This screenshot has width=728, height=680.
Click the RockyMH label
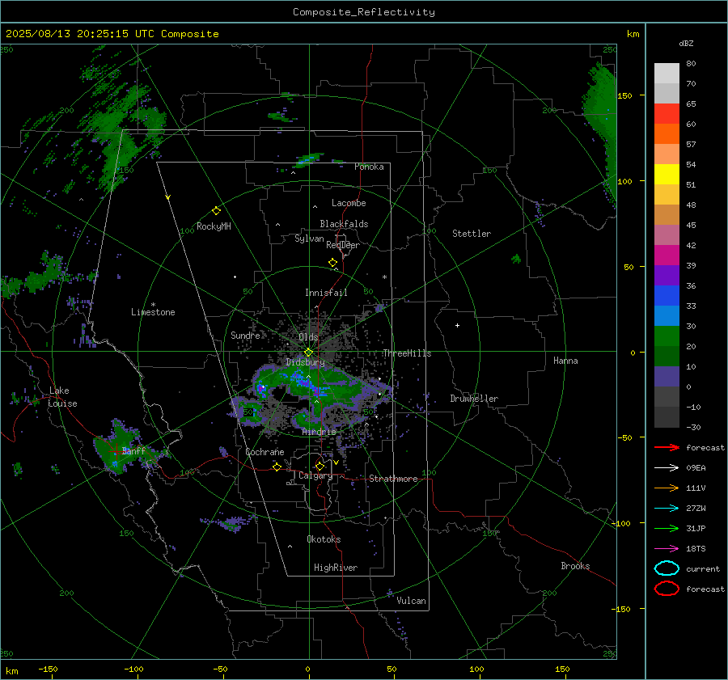(214, 226)
